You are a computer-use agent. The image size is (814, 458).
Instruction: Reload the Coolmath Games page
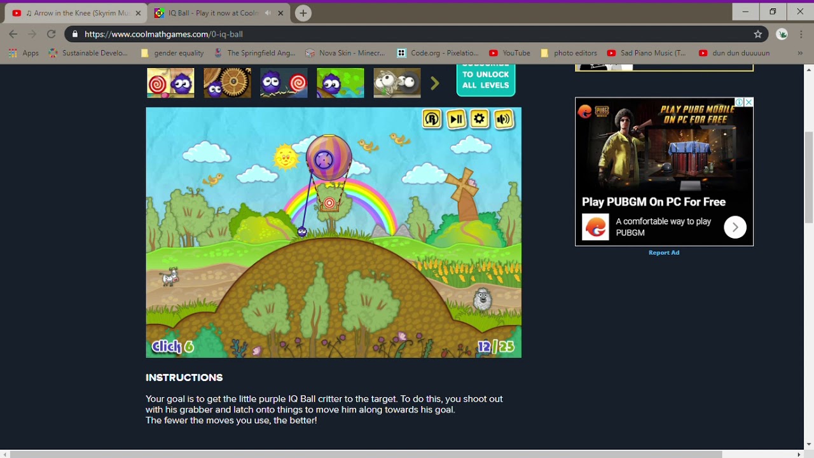pyautogui.click(x=52, y=34)
